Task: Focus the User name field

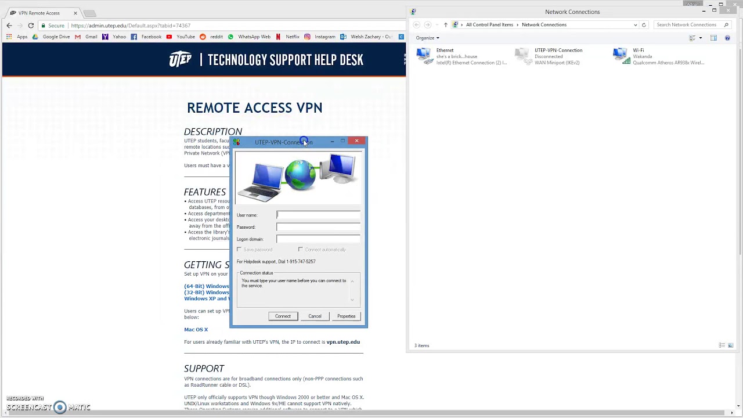Action: point(318,215)
